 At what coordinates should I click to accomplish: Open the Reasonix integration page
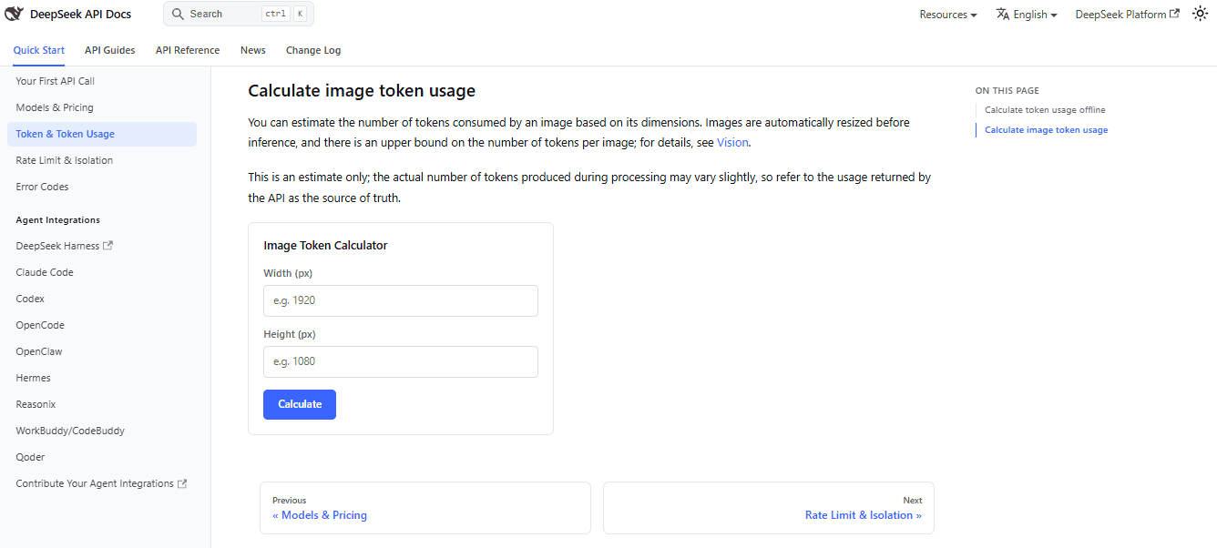(x=102, y=404)
